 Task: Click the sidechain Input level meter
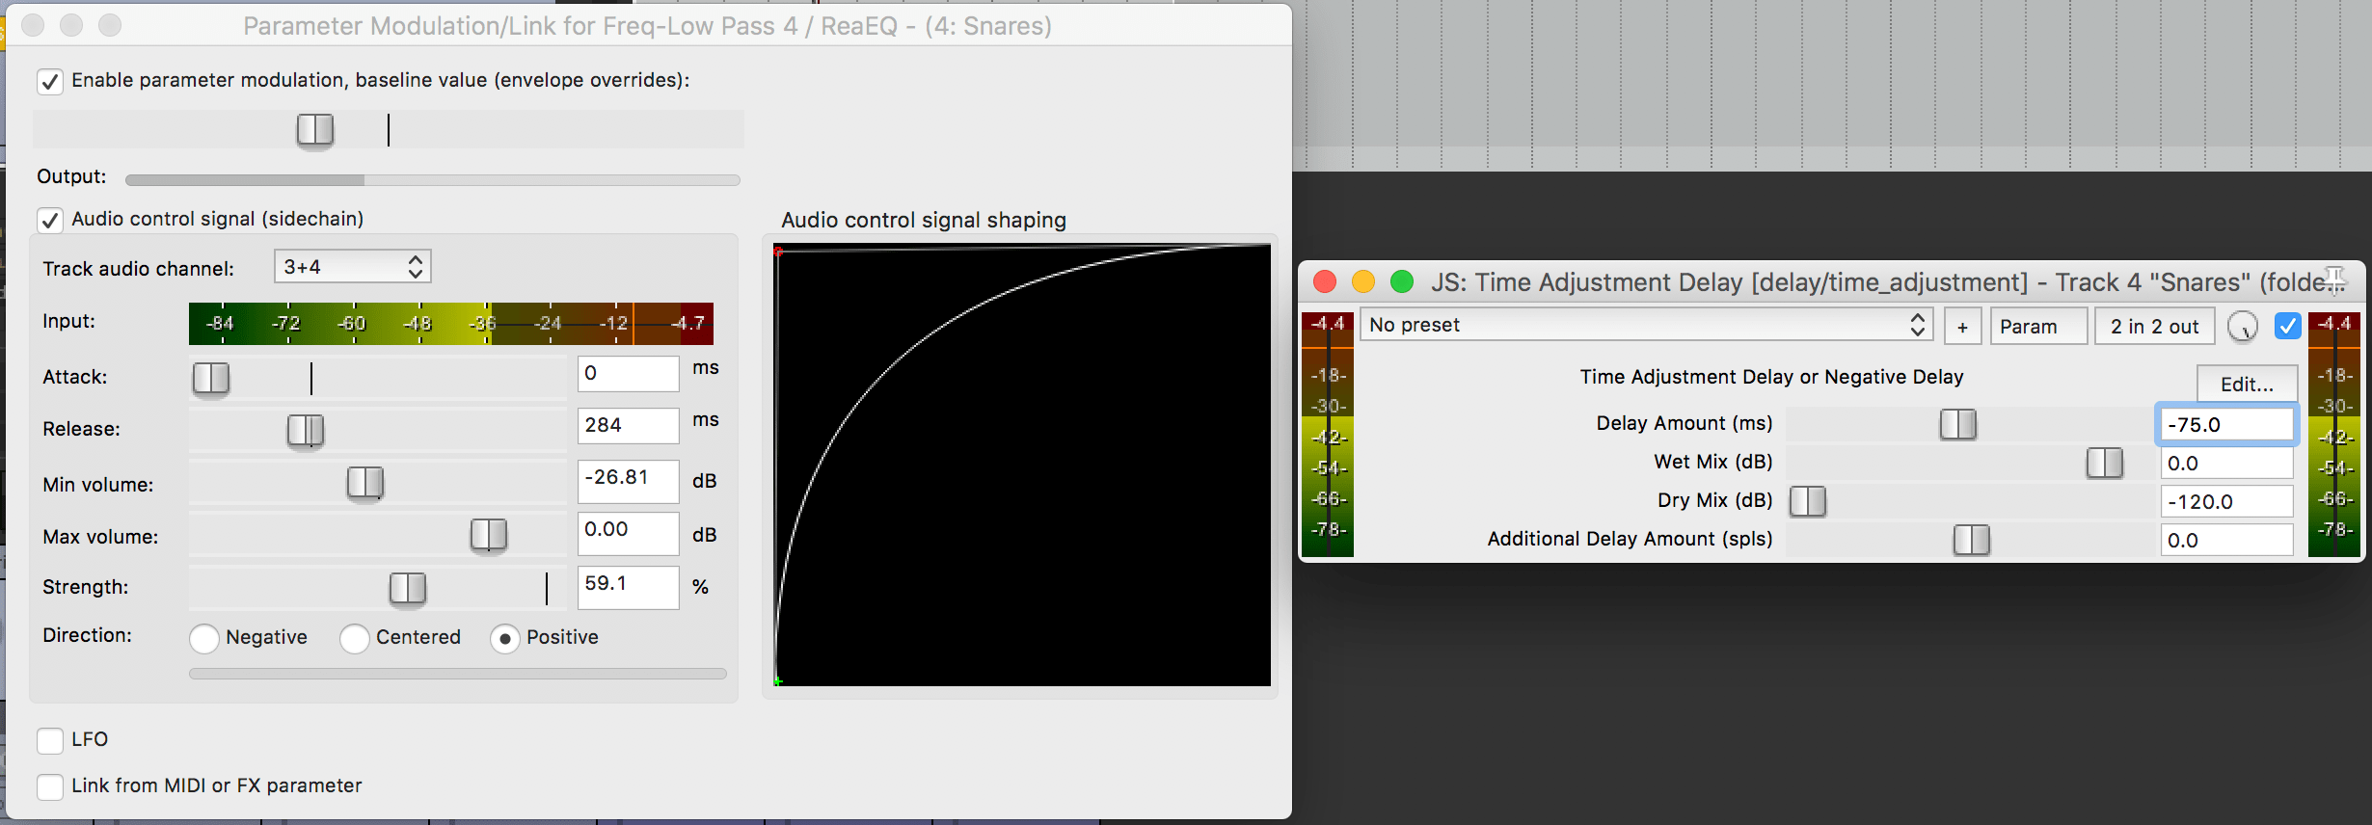[451, 323]
